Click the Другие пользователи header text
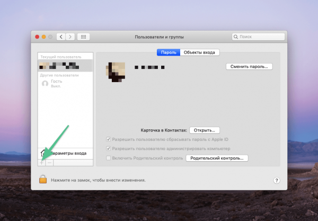 59,75
